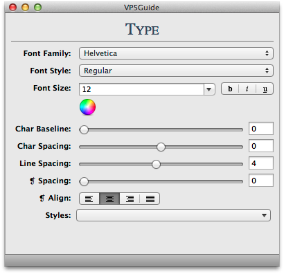Click the paragraph Spacing value field

pos(261,181)
